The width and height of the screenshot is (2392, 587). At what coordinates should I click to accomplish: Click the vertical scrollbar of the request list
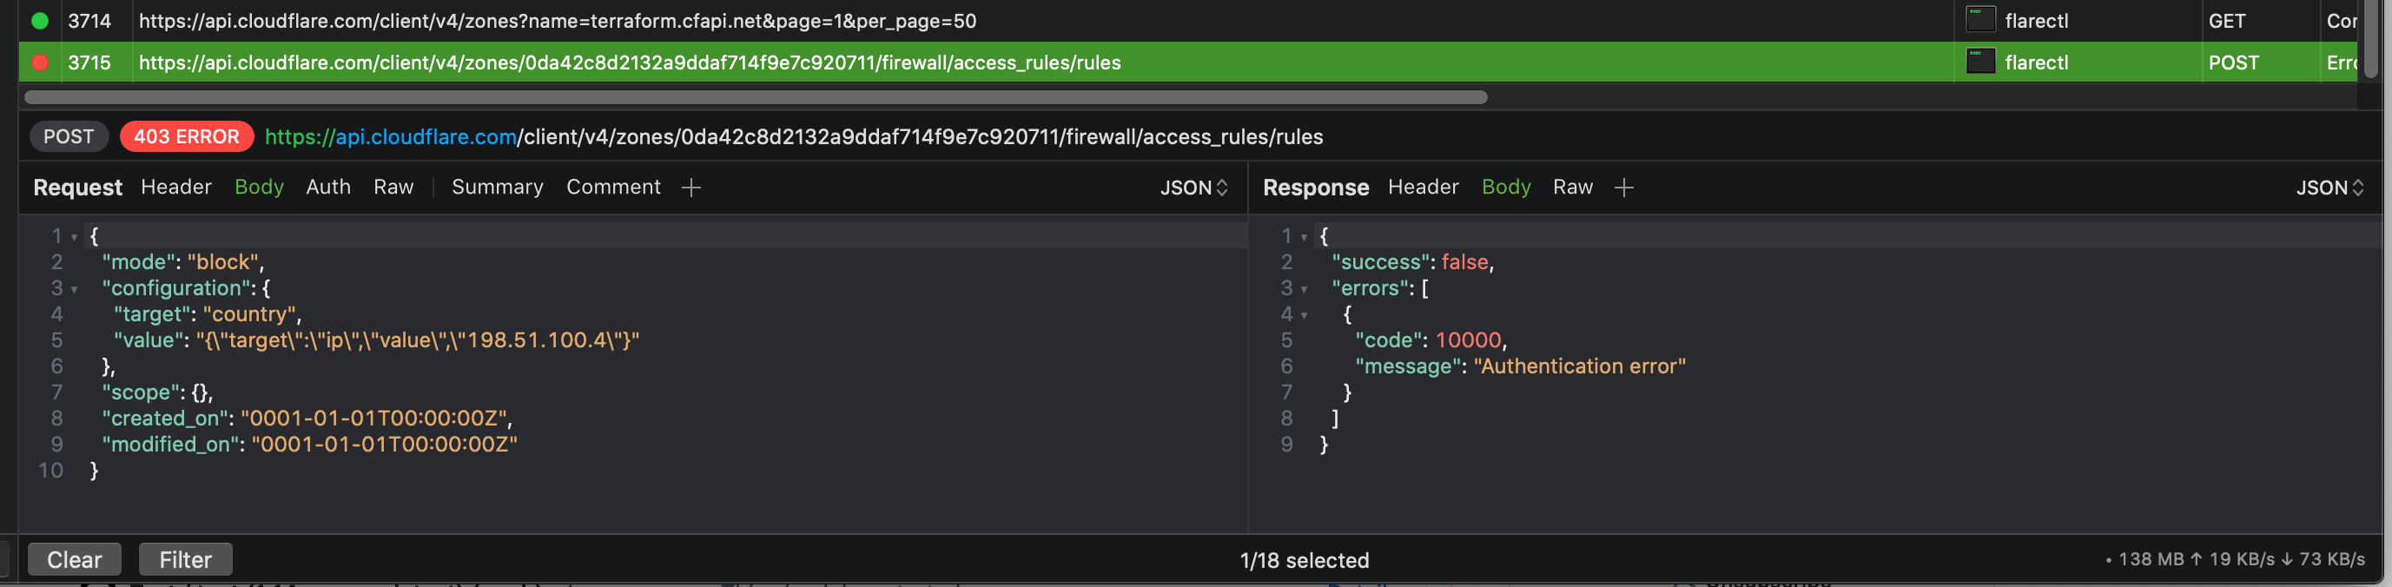tap(2371, 39)
